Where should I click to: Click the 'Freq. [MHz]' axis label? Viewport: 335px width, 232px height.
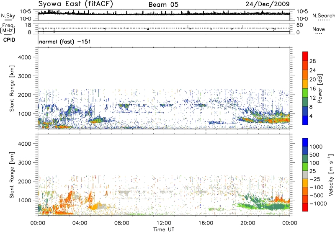point(8,28)
